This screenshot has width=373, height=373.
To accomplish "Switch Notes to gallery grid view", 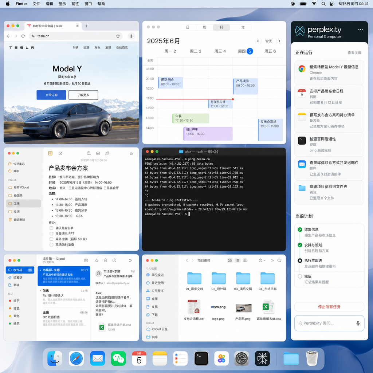I will (x=50, y=153).
